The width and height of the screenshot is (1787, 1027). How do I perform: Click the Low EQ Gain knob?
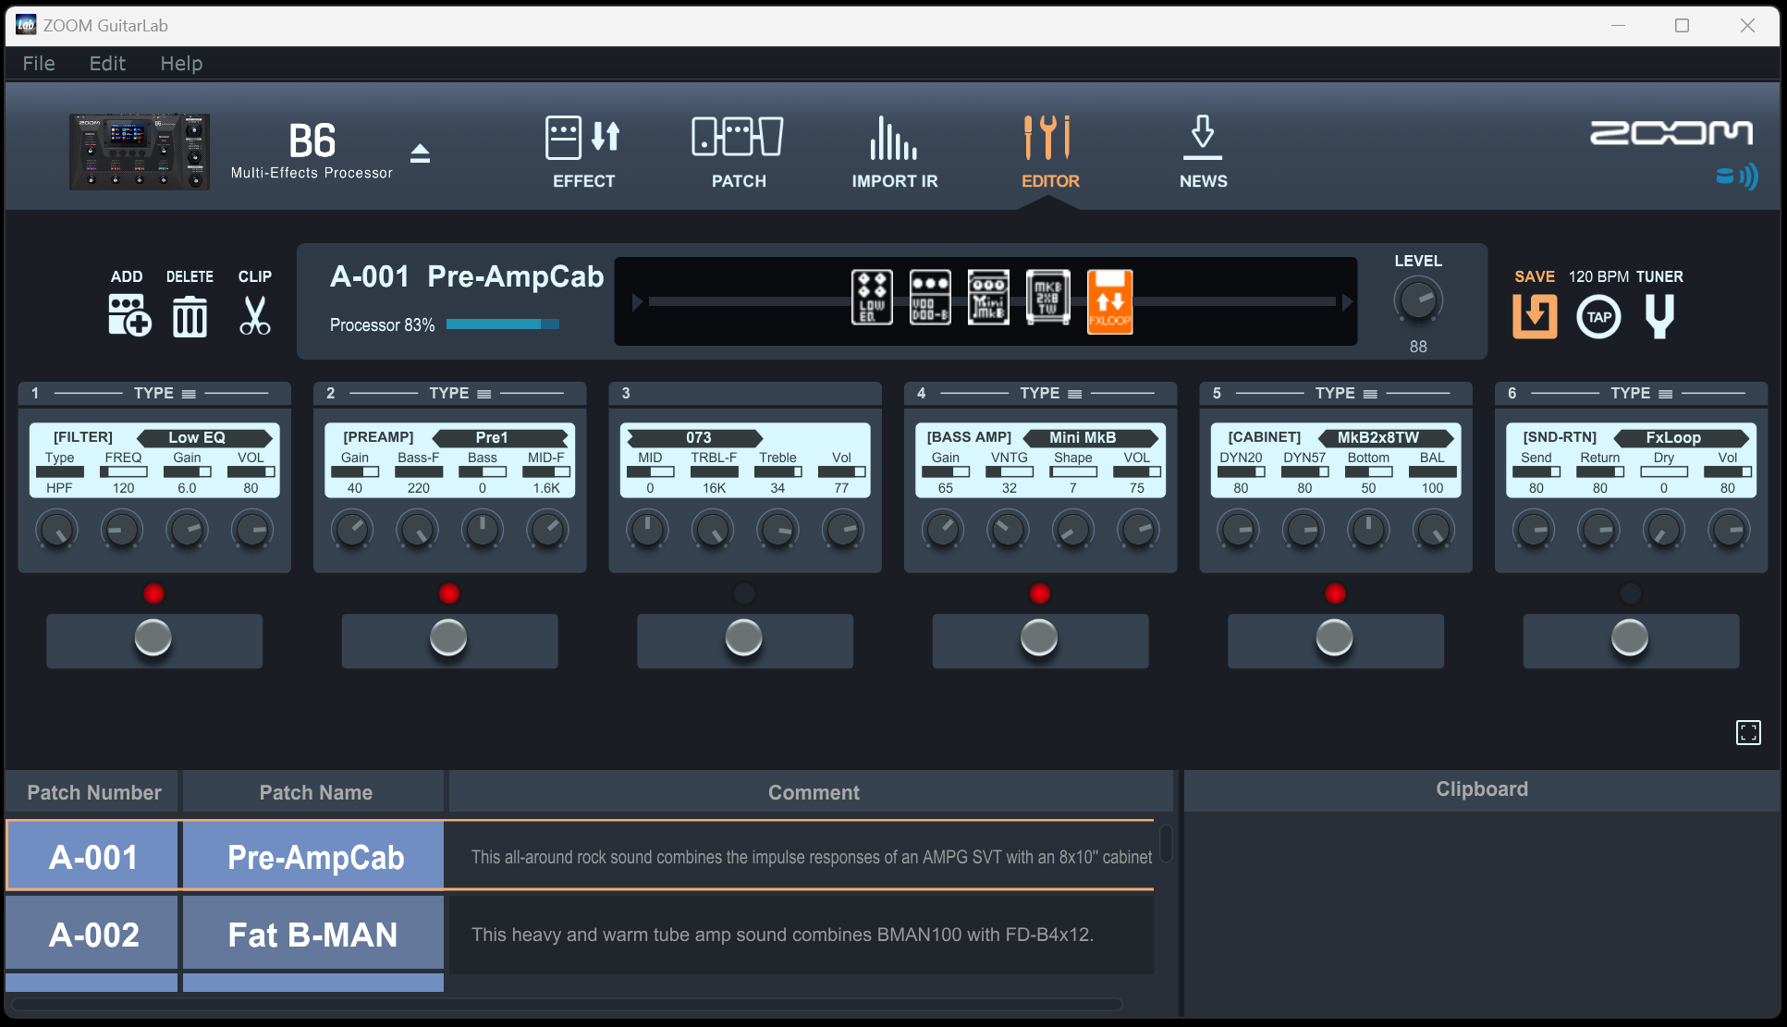tap(187, 531)
